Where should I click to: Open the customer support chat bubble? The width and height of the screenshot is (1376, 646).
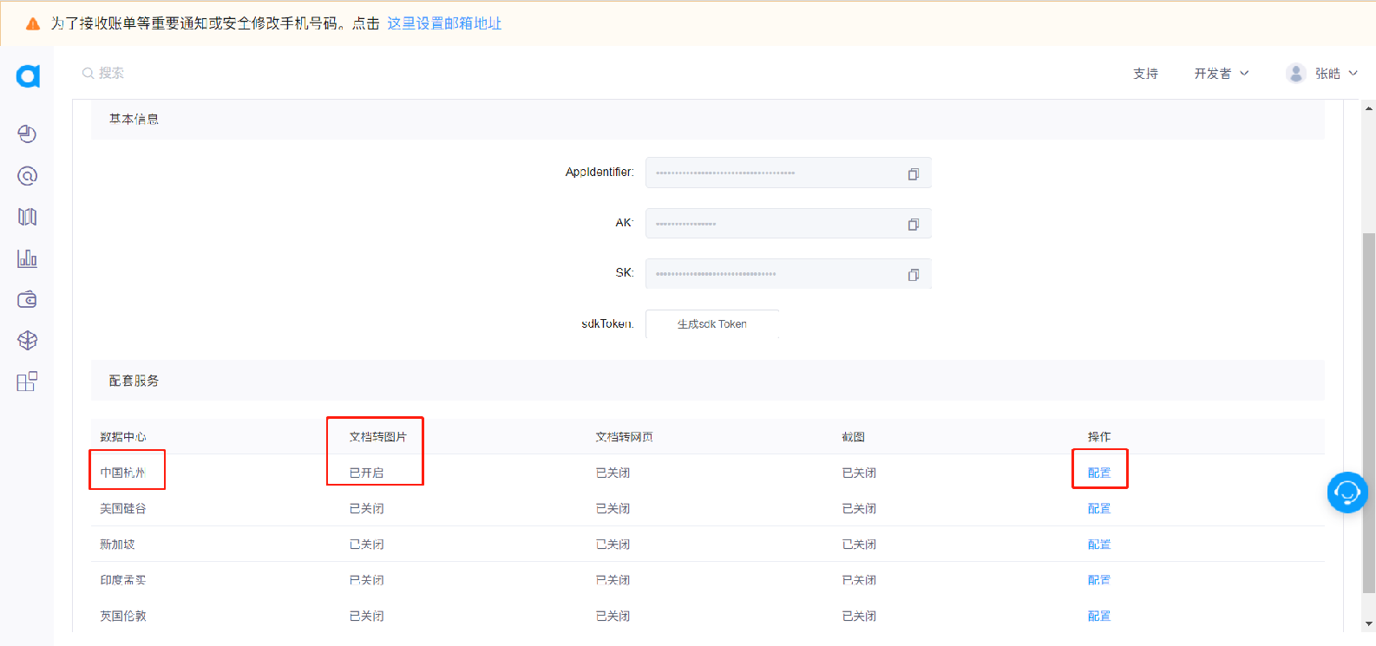click(1347, 493)
